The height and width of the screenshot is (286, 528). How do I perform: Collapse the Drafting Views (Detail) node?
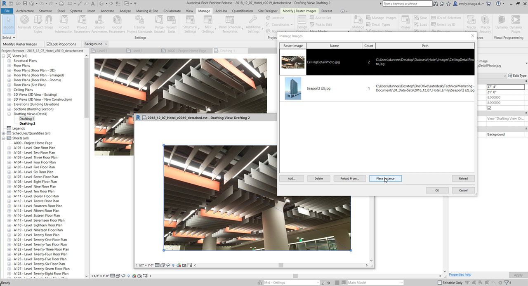pyautogui.click(x=9, y=114)
